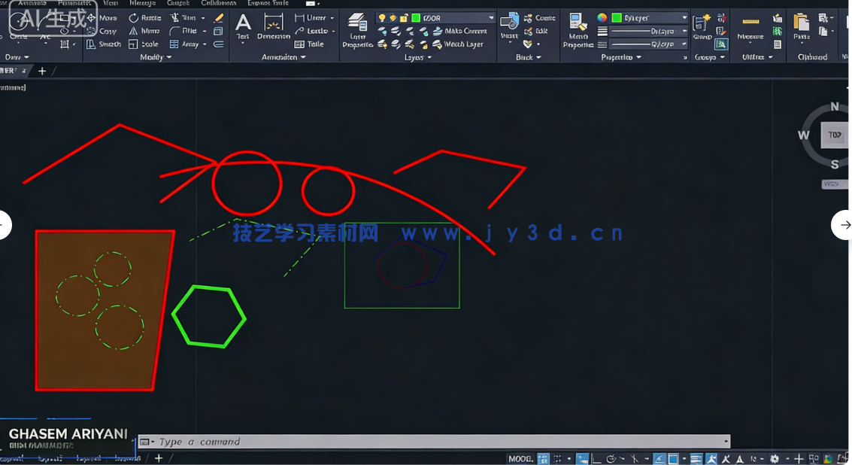Expand the Modify panel flyout

(168, 56)
